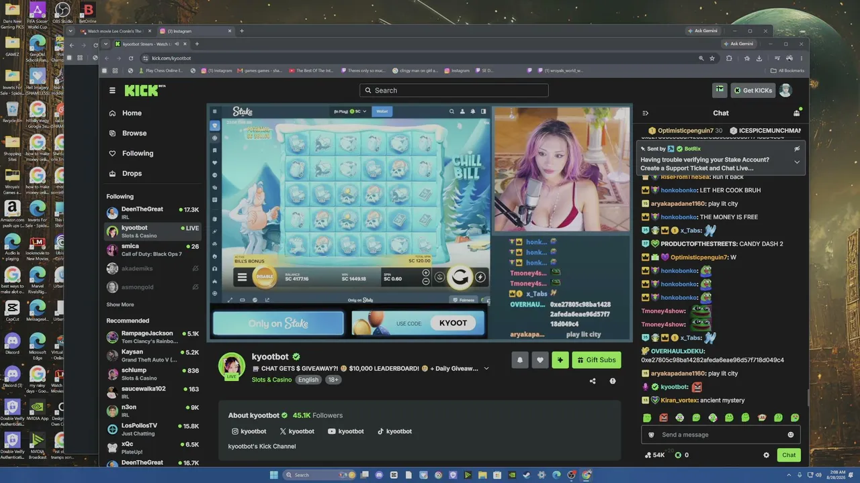Click the Get KICKs button
This screenshot has height=483, width=860.
tap(752, 90)
